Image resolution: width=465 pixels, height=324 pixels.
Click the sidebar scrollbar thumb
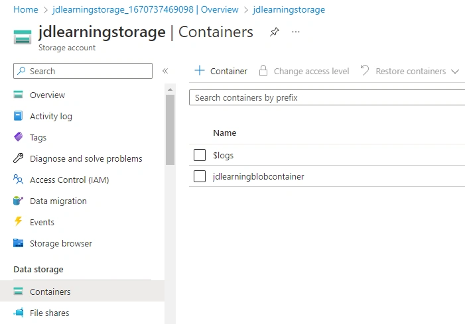(x=170, y=130)
